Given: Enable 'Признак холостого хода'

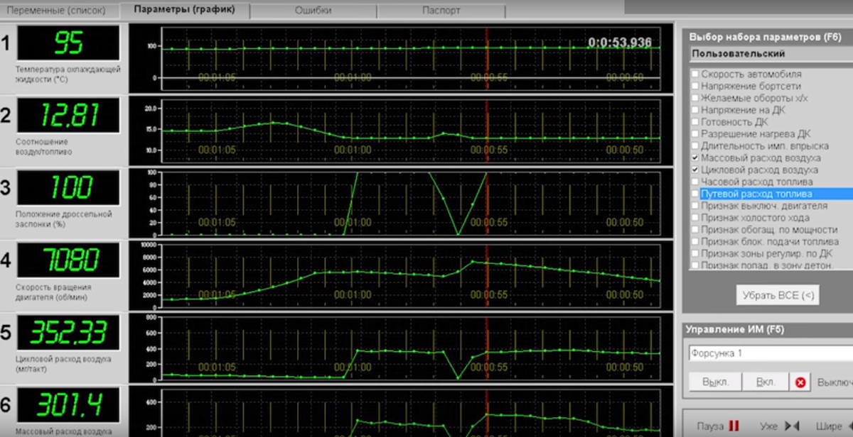Looking at the screenshot, I should pyautogui.click(x=694, y=218).
